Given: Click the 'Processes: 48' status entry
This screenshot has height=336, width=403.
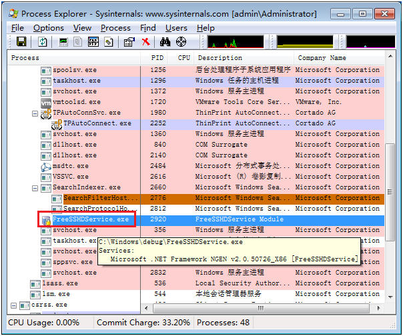Looking at the screenshot, I should point(223,323).
